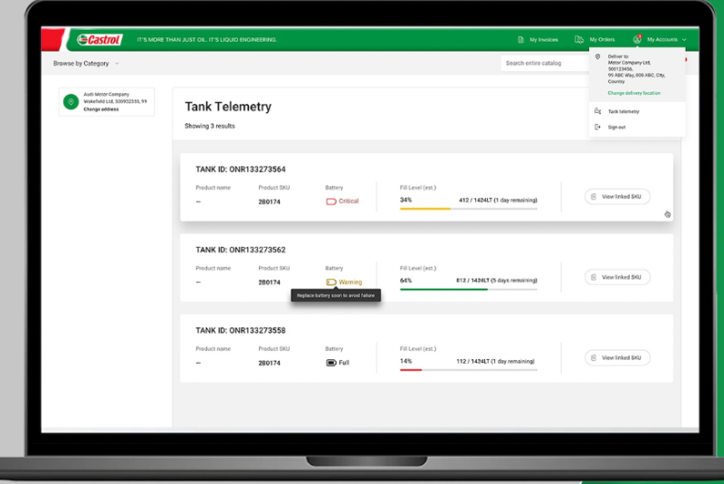Click SKU 280174 in tank ONR133273562 card
This screenshot has width=724, height=484.
(x=269, y=282)
